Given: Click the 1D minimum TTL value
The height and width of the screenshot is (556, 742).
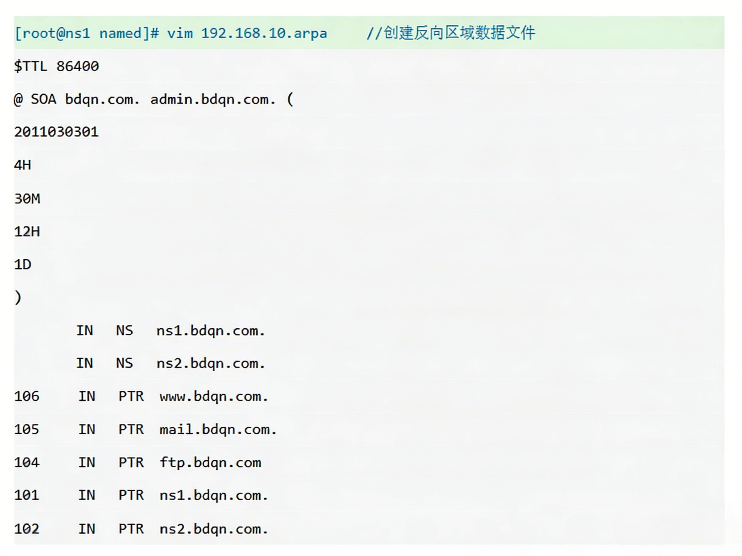Looking at the screenshot, I should [x=23, y=265].
